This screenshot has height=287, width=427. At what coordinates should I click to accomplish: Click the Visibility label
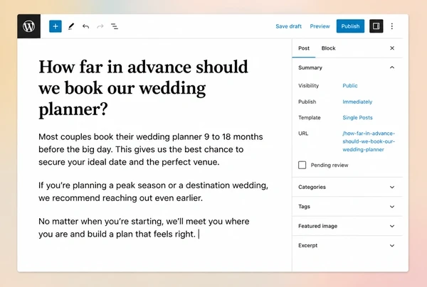coord(308,86)
